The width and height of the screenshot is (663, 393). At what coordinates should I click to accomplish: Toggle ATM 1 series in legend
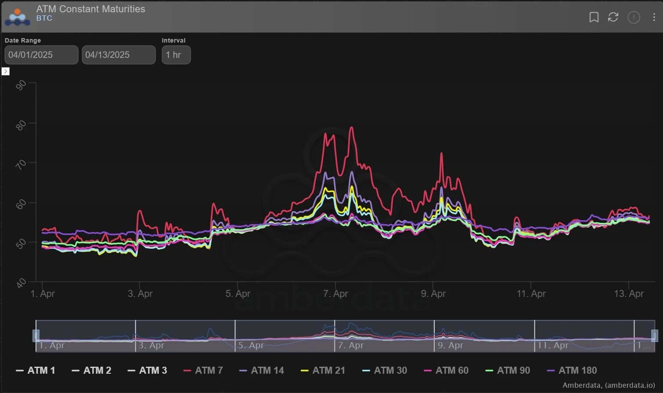[36, 371]
